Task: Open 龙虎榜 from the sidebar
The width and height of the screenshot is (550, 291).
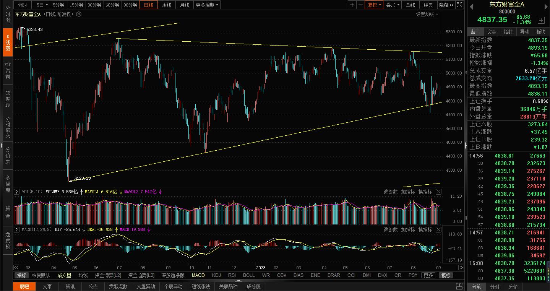Action: [8, 241]
